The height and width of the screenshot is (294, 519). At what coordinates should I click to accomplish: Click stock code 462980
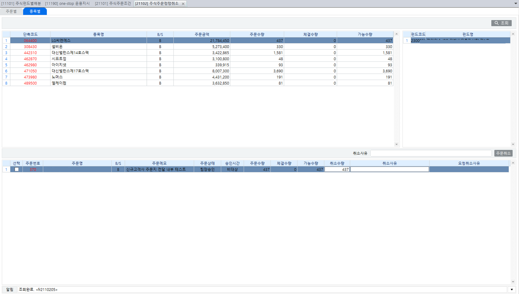30,65
